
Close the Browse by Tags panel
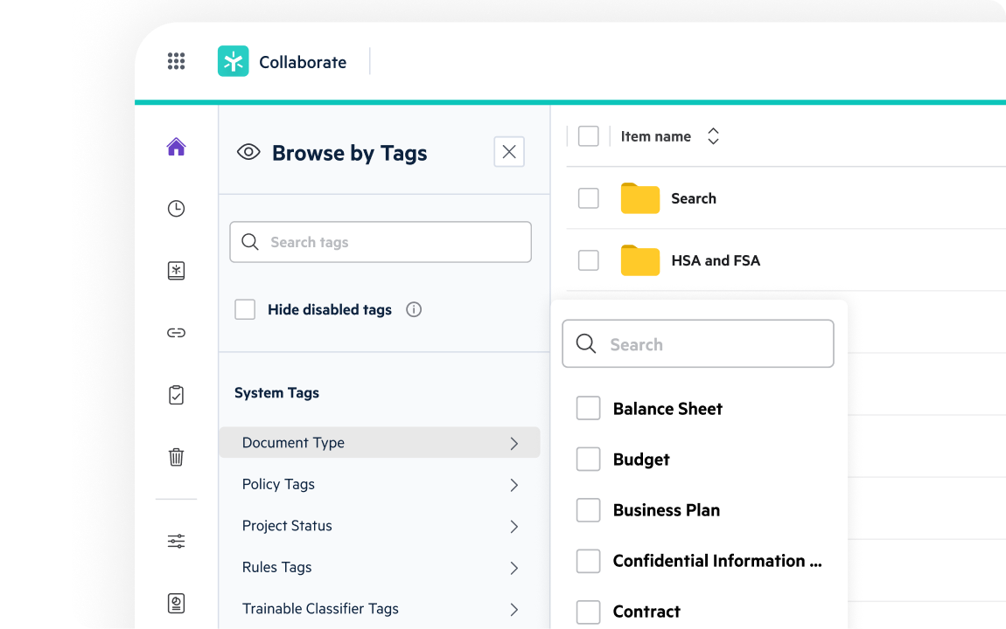tap(509, 152)
